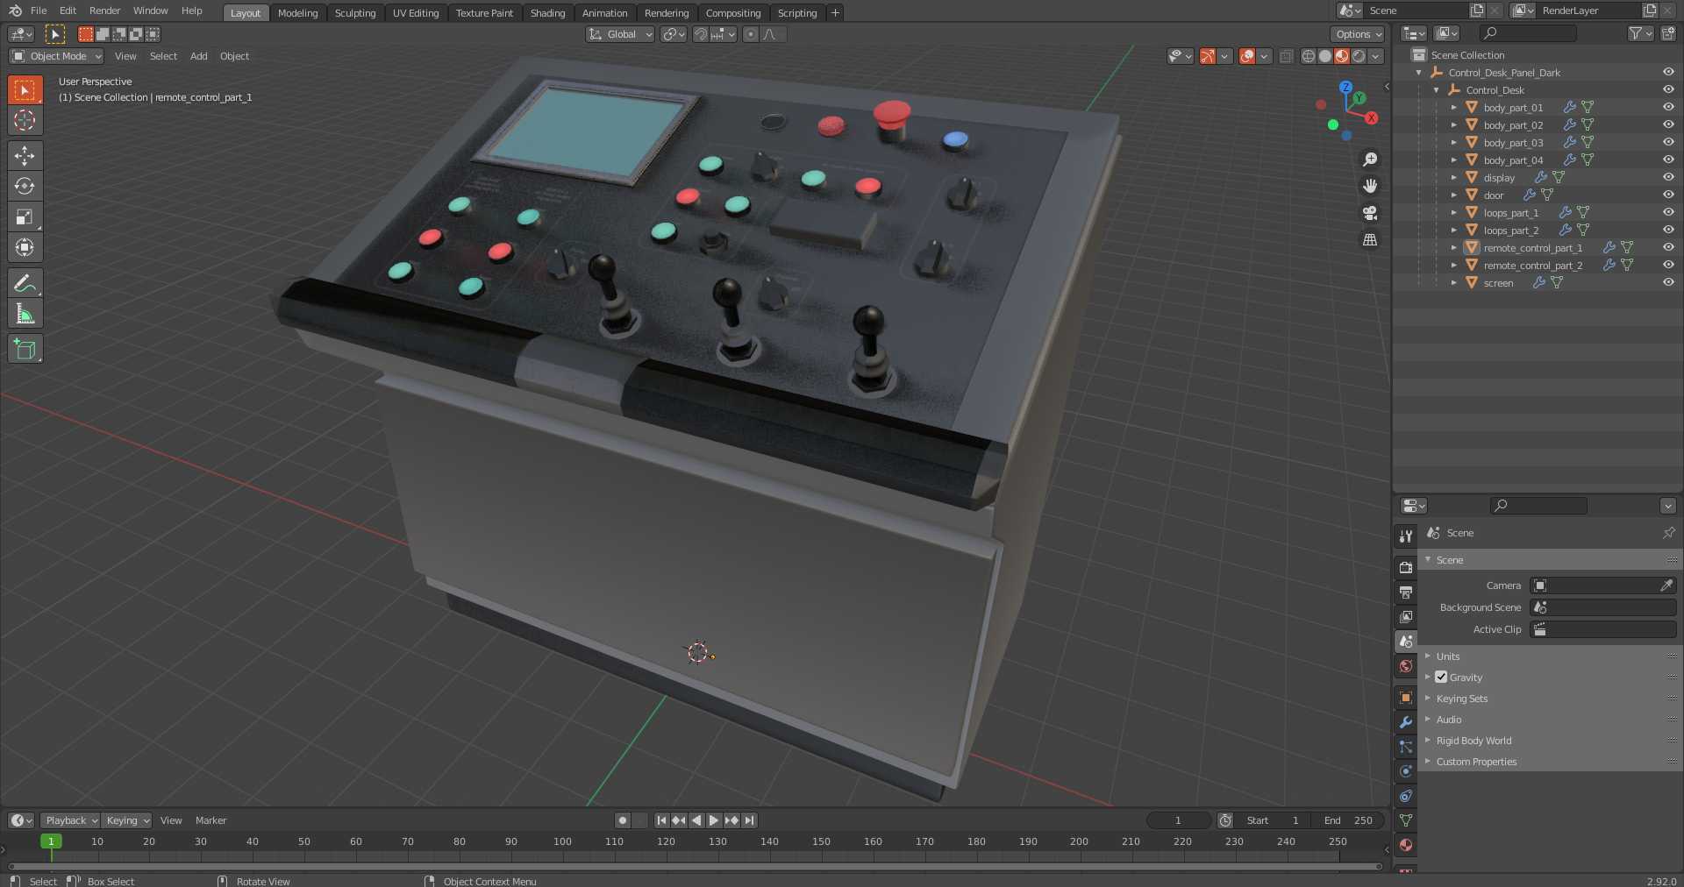Open the Object Mode dropdown
The height and width of the screenshot is (887, 1684).
pyautogui.click(x=56, y=56)
